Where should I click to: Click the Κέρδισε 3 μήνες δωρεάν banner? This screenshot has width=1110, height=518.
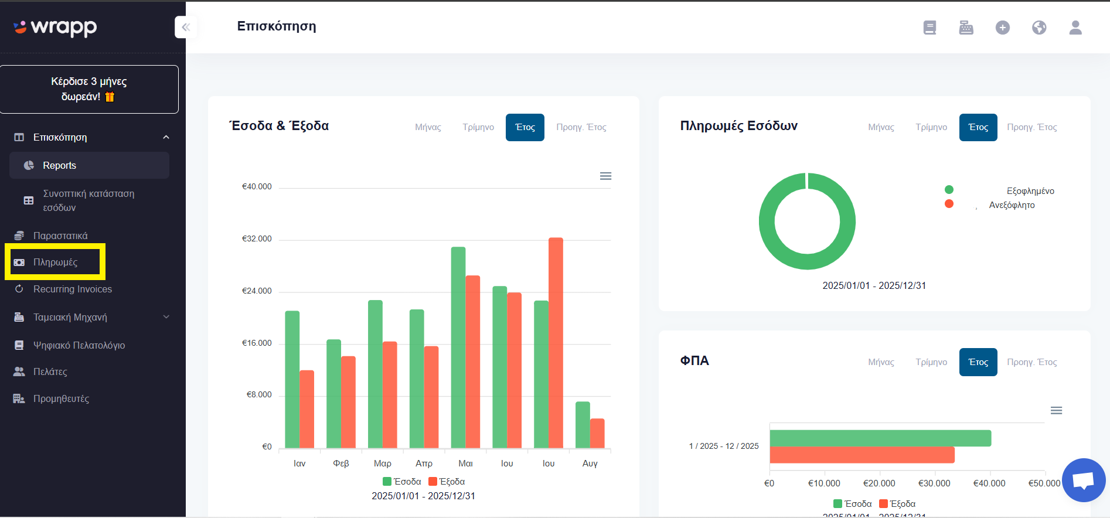(89, 89)
